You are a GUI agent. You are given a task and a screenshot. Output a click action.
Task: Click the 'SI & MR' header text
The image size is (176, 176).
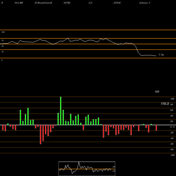[19, 3]
